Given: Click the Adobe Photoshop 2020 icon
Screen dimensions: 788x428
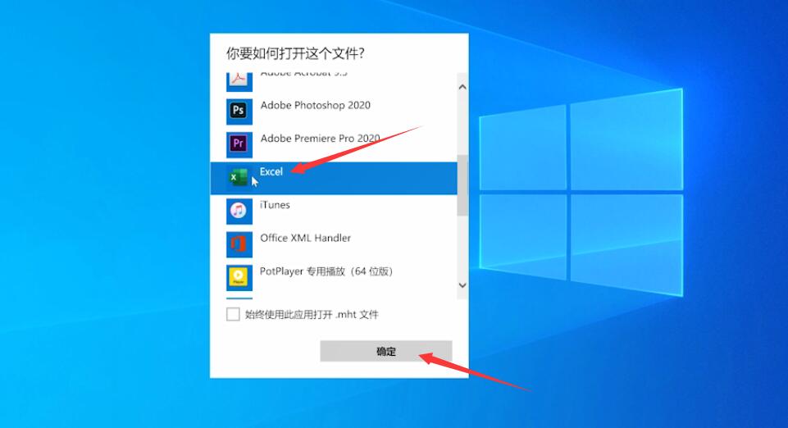Looking at the screenshot, I should (x=239, y=111).
